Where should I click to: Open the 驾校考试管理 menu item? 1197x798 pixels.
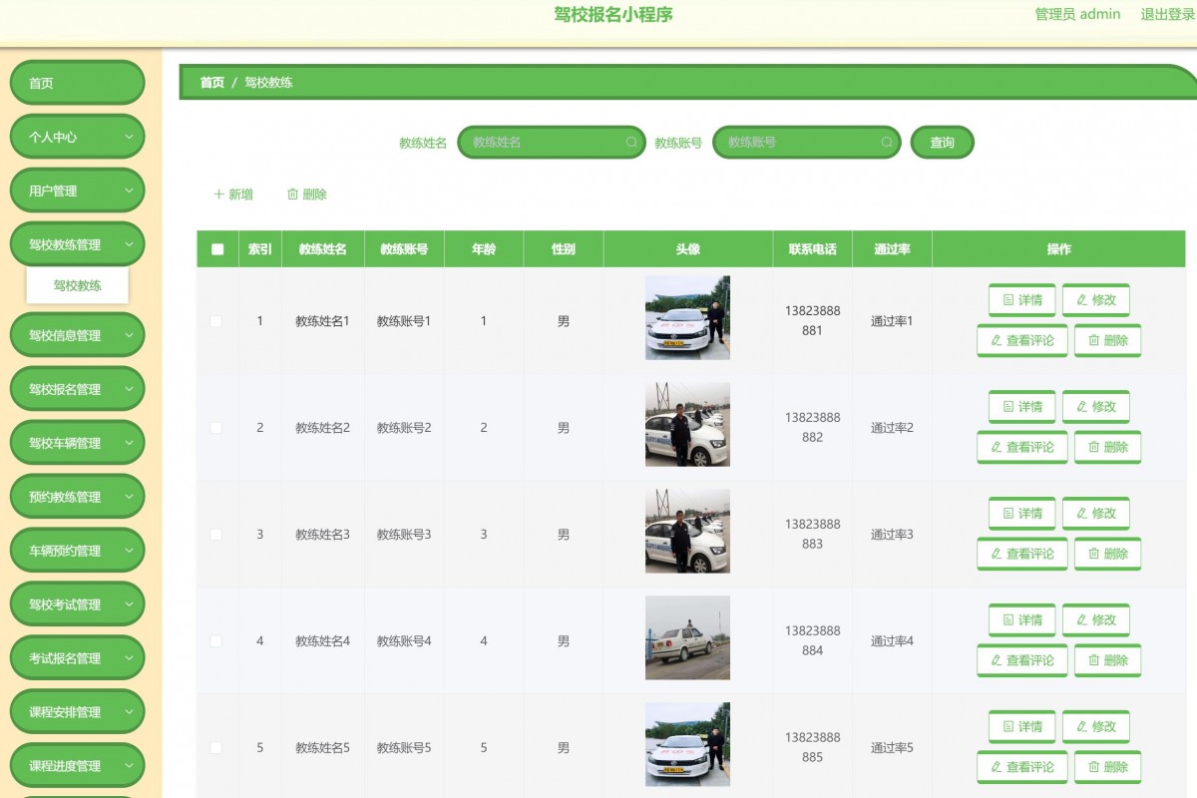point(77,603)
